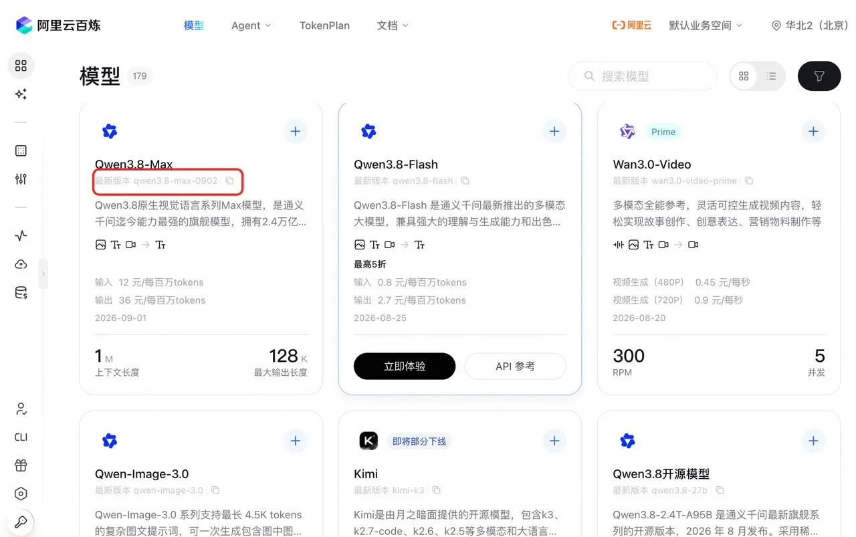Visit the 阿里云 link in the header
Viewport: 856px width, 537px height.
(631, 25)
